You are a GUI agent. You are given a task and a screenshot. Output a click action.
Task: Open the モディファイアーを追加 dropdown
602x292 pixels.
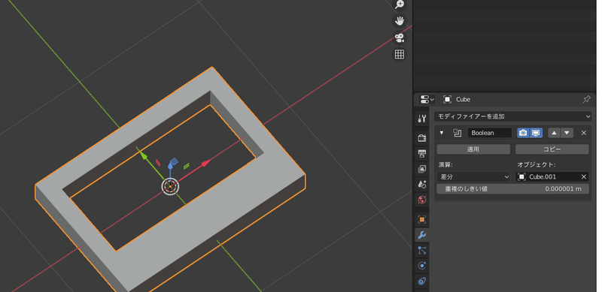(512, 116)
